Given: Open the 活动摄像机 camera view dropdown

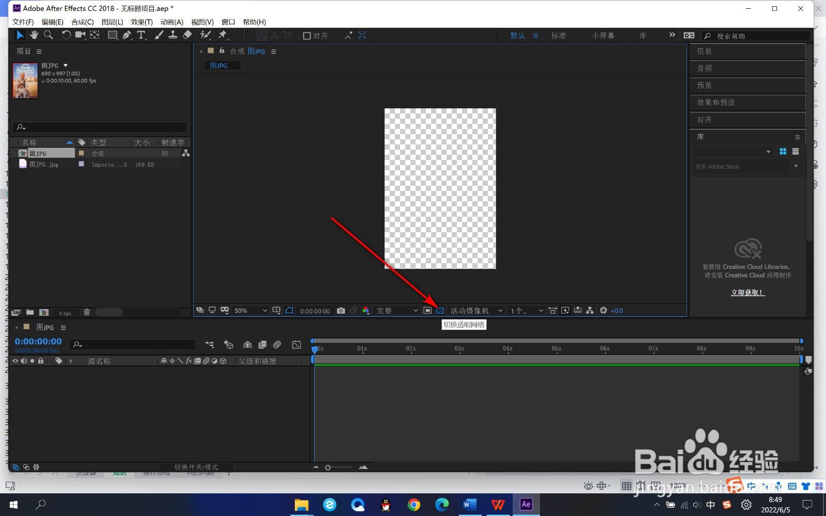Looking at the screenshot, I should click(476, 311).
